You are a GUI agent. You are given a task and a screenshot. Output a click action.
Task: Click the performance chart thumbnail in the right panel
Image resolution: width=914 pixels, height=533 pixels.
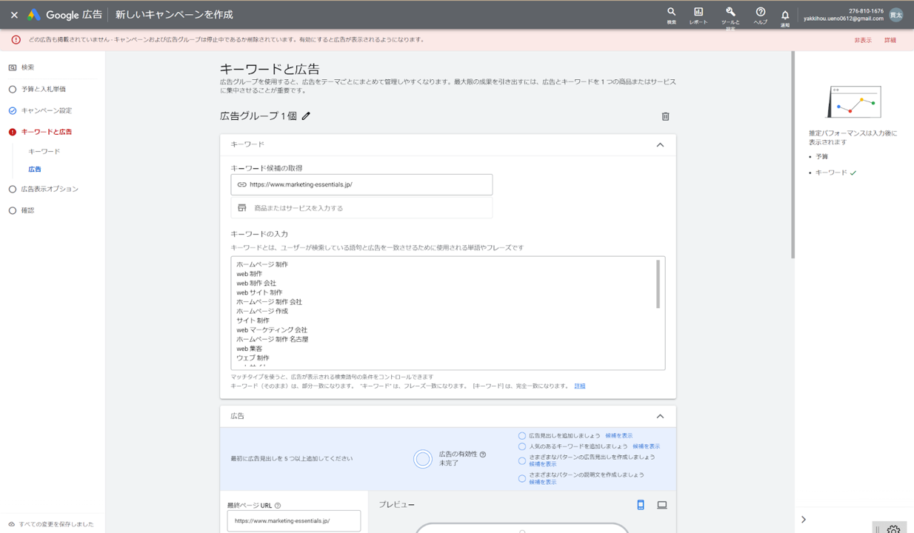pyautogui.click(x=854, y=102)
